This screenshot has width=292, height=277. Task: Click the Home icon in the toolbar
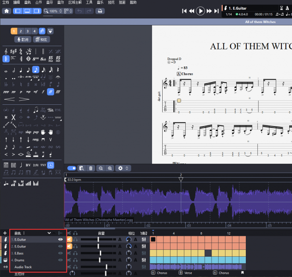point(6,11)
